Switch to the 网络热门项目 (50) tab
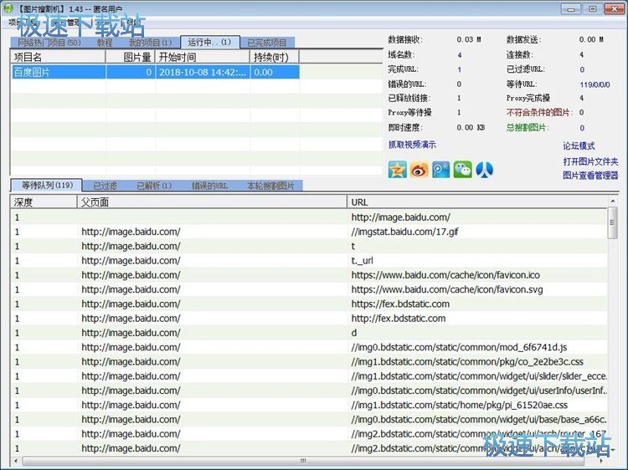 point(49,43)
